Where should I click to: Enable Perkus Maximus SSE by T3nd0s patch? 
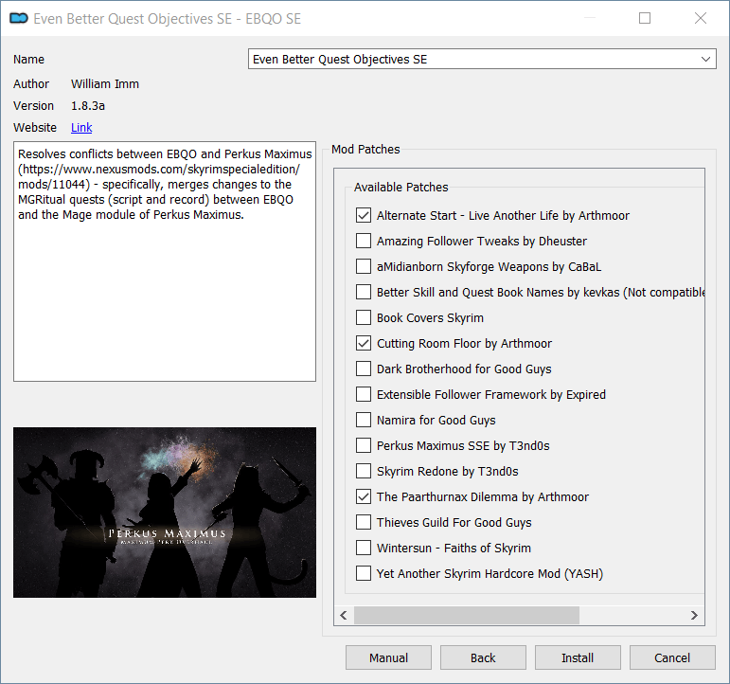364,446
